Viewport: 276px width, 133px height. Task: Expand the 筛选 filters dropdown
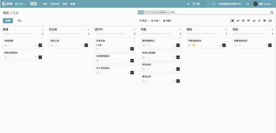(x=144, y=20)
